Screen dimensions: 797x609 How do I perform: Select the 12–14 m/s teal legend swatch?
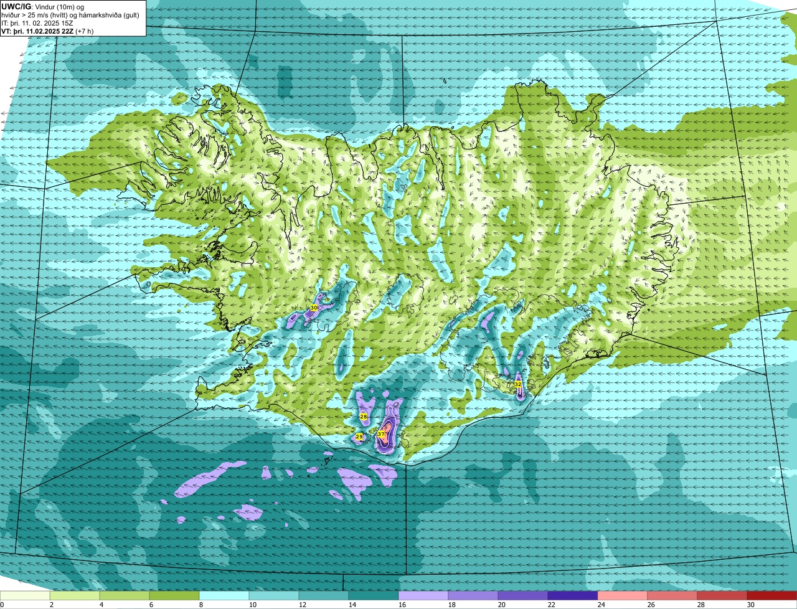[324, 595]
